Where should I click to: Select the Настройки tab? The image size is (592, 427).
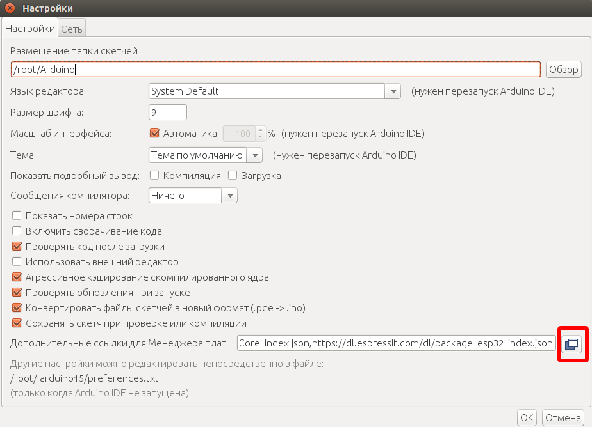pyautogui.click(x=30, y=29)
